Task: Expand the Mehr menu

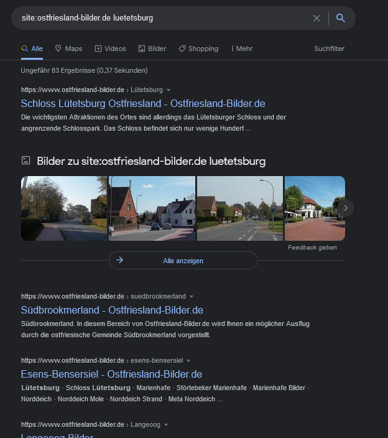Action: click(241, 49)
